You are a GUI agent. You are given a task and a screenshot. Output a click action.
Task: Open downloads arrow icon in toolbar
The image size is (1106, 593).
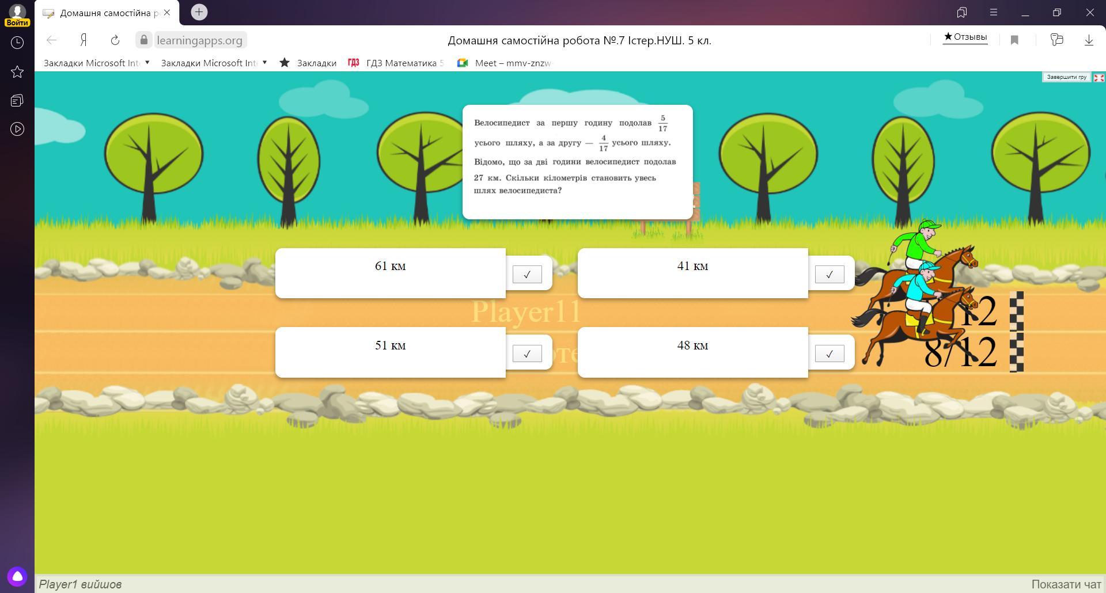tap(1088, 40)
